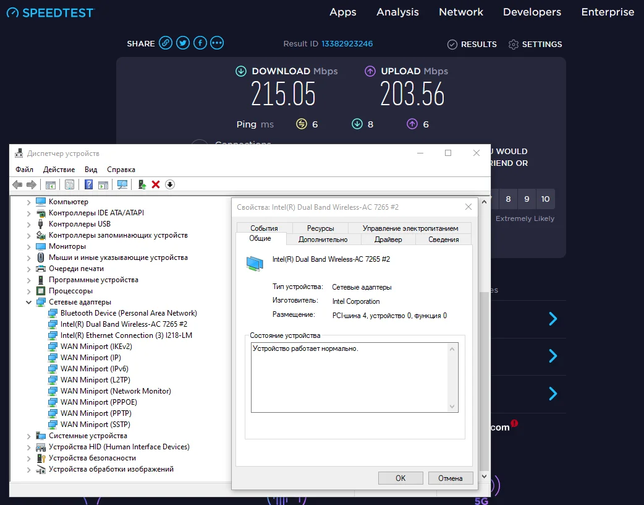This screenshot has width=644, height=505.
Task: Click the Device Manager title bar icon
Action: 19,153
